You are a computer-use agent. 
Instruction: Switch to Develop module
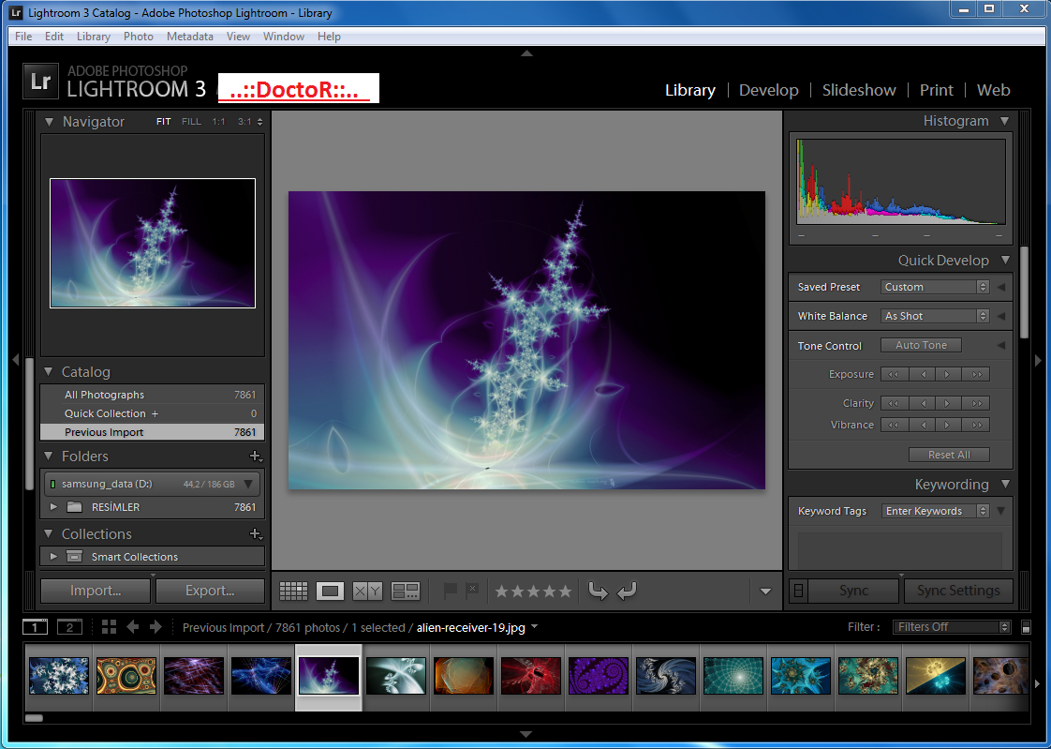769,90
